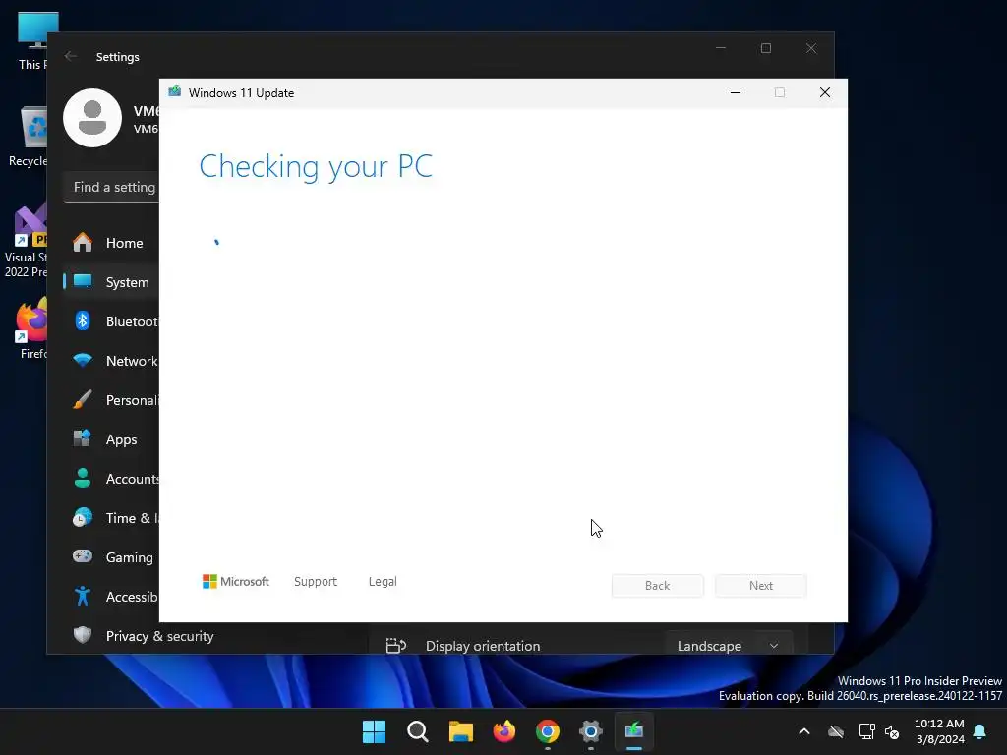Show hidden system tray icons
Screen dimensions: 1007x755
pyautogui.click(x=804, y=731)
